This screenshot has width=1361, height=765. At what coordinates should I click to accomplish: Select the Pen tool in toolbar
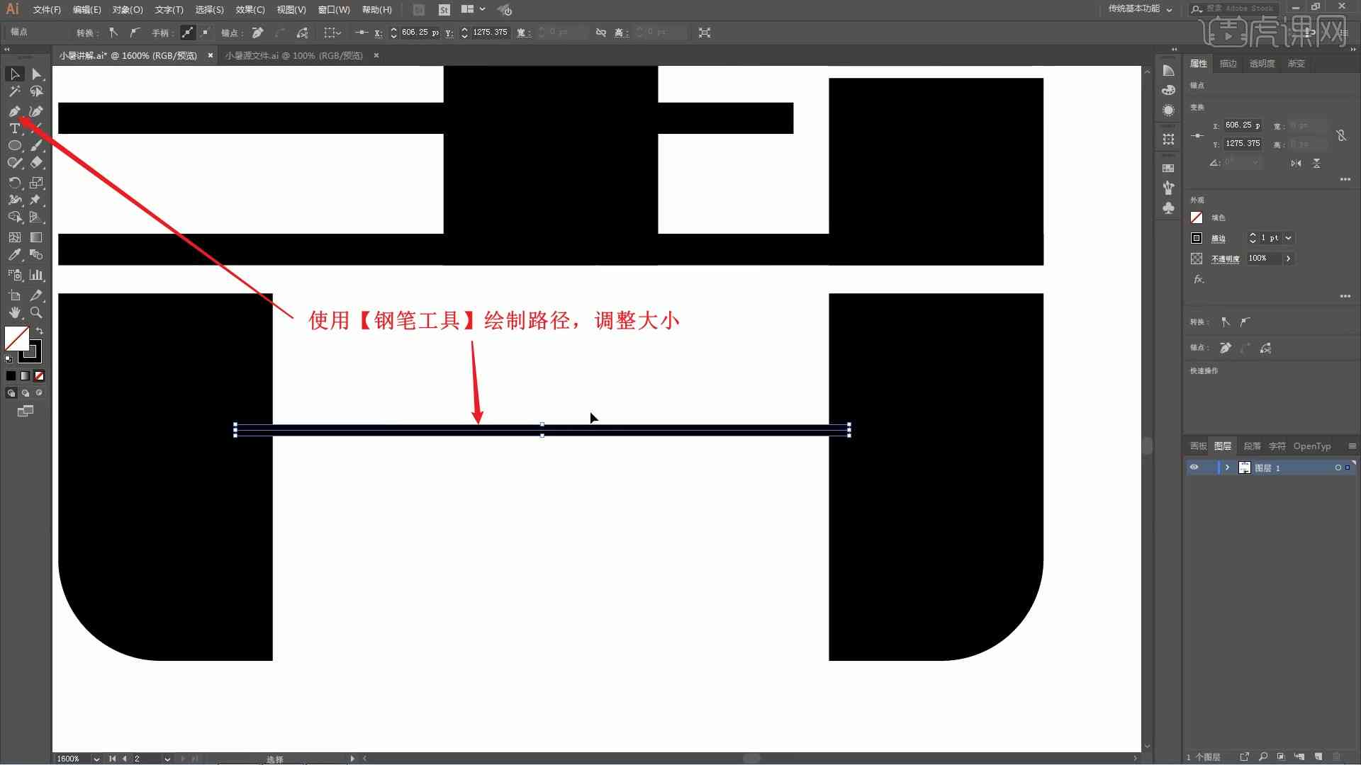13,110
